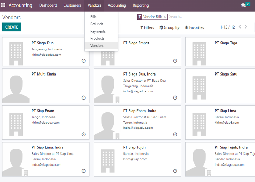Open the apps grid menu icon
Image resolution: width=255 pixels, height=182 pixels.
pos(3,5)
